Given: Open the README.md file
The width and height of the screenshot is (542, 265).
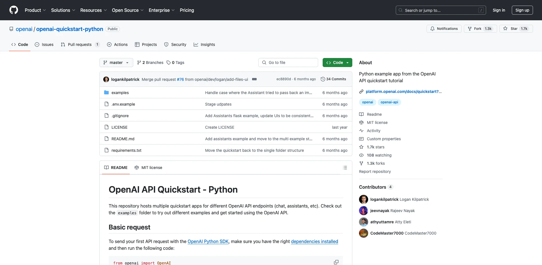Looking at the screenshot, I should 123,139.
